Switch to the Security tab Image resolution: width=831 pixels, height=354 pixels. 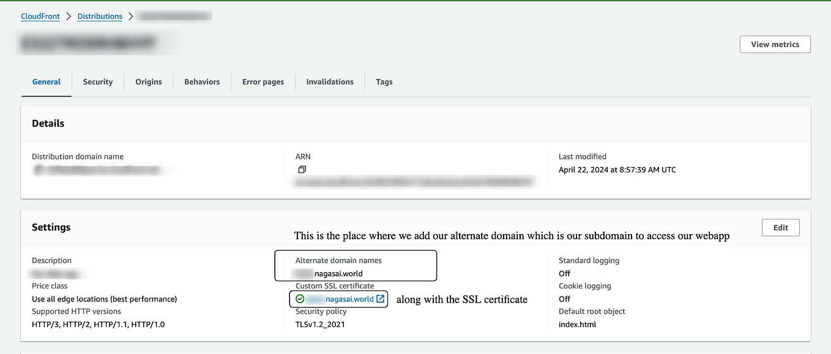(98, 81)
